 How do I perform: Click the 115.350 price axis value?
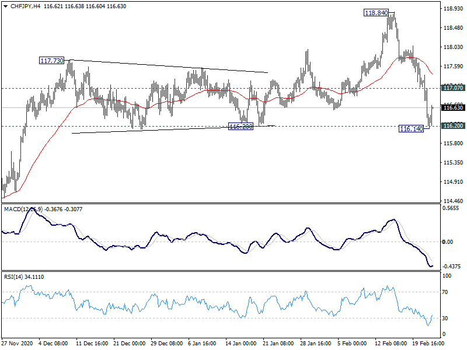pos(454,163)
